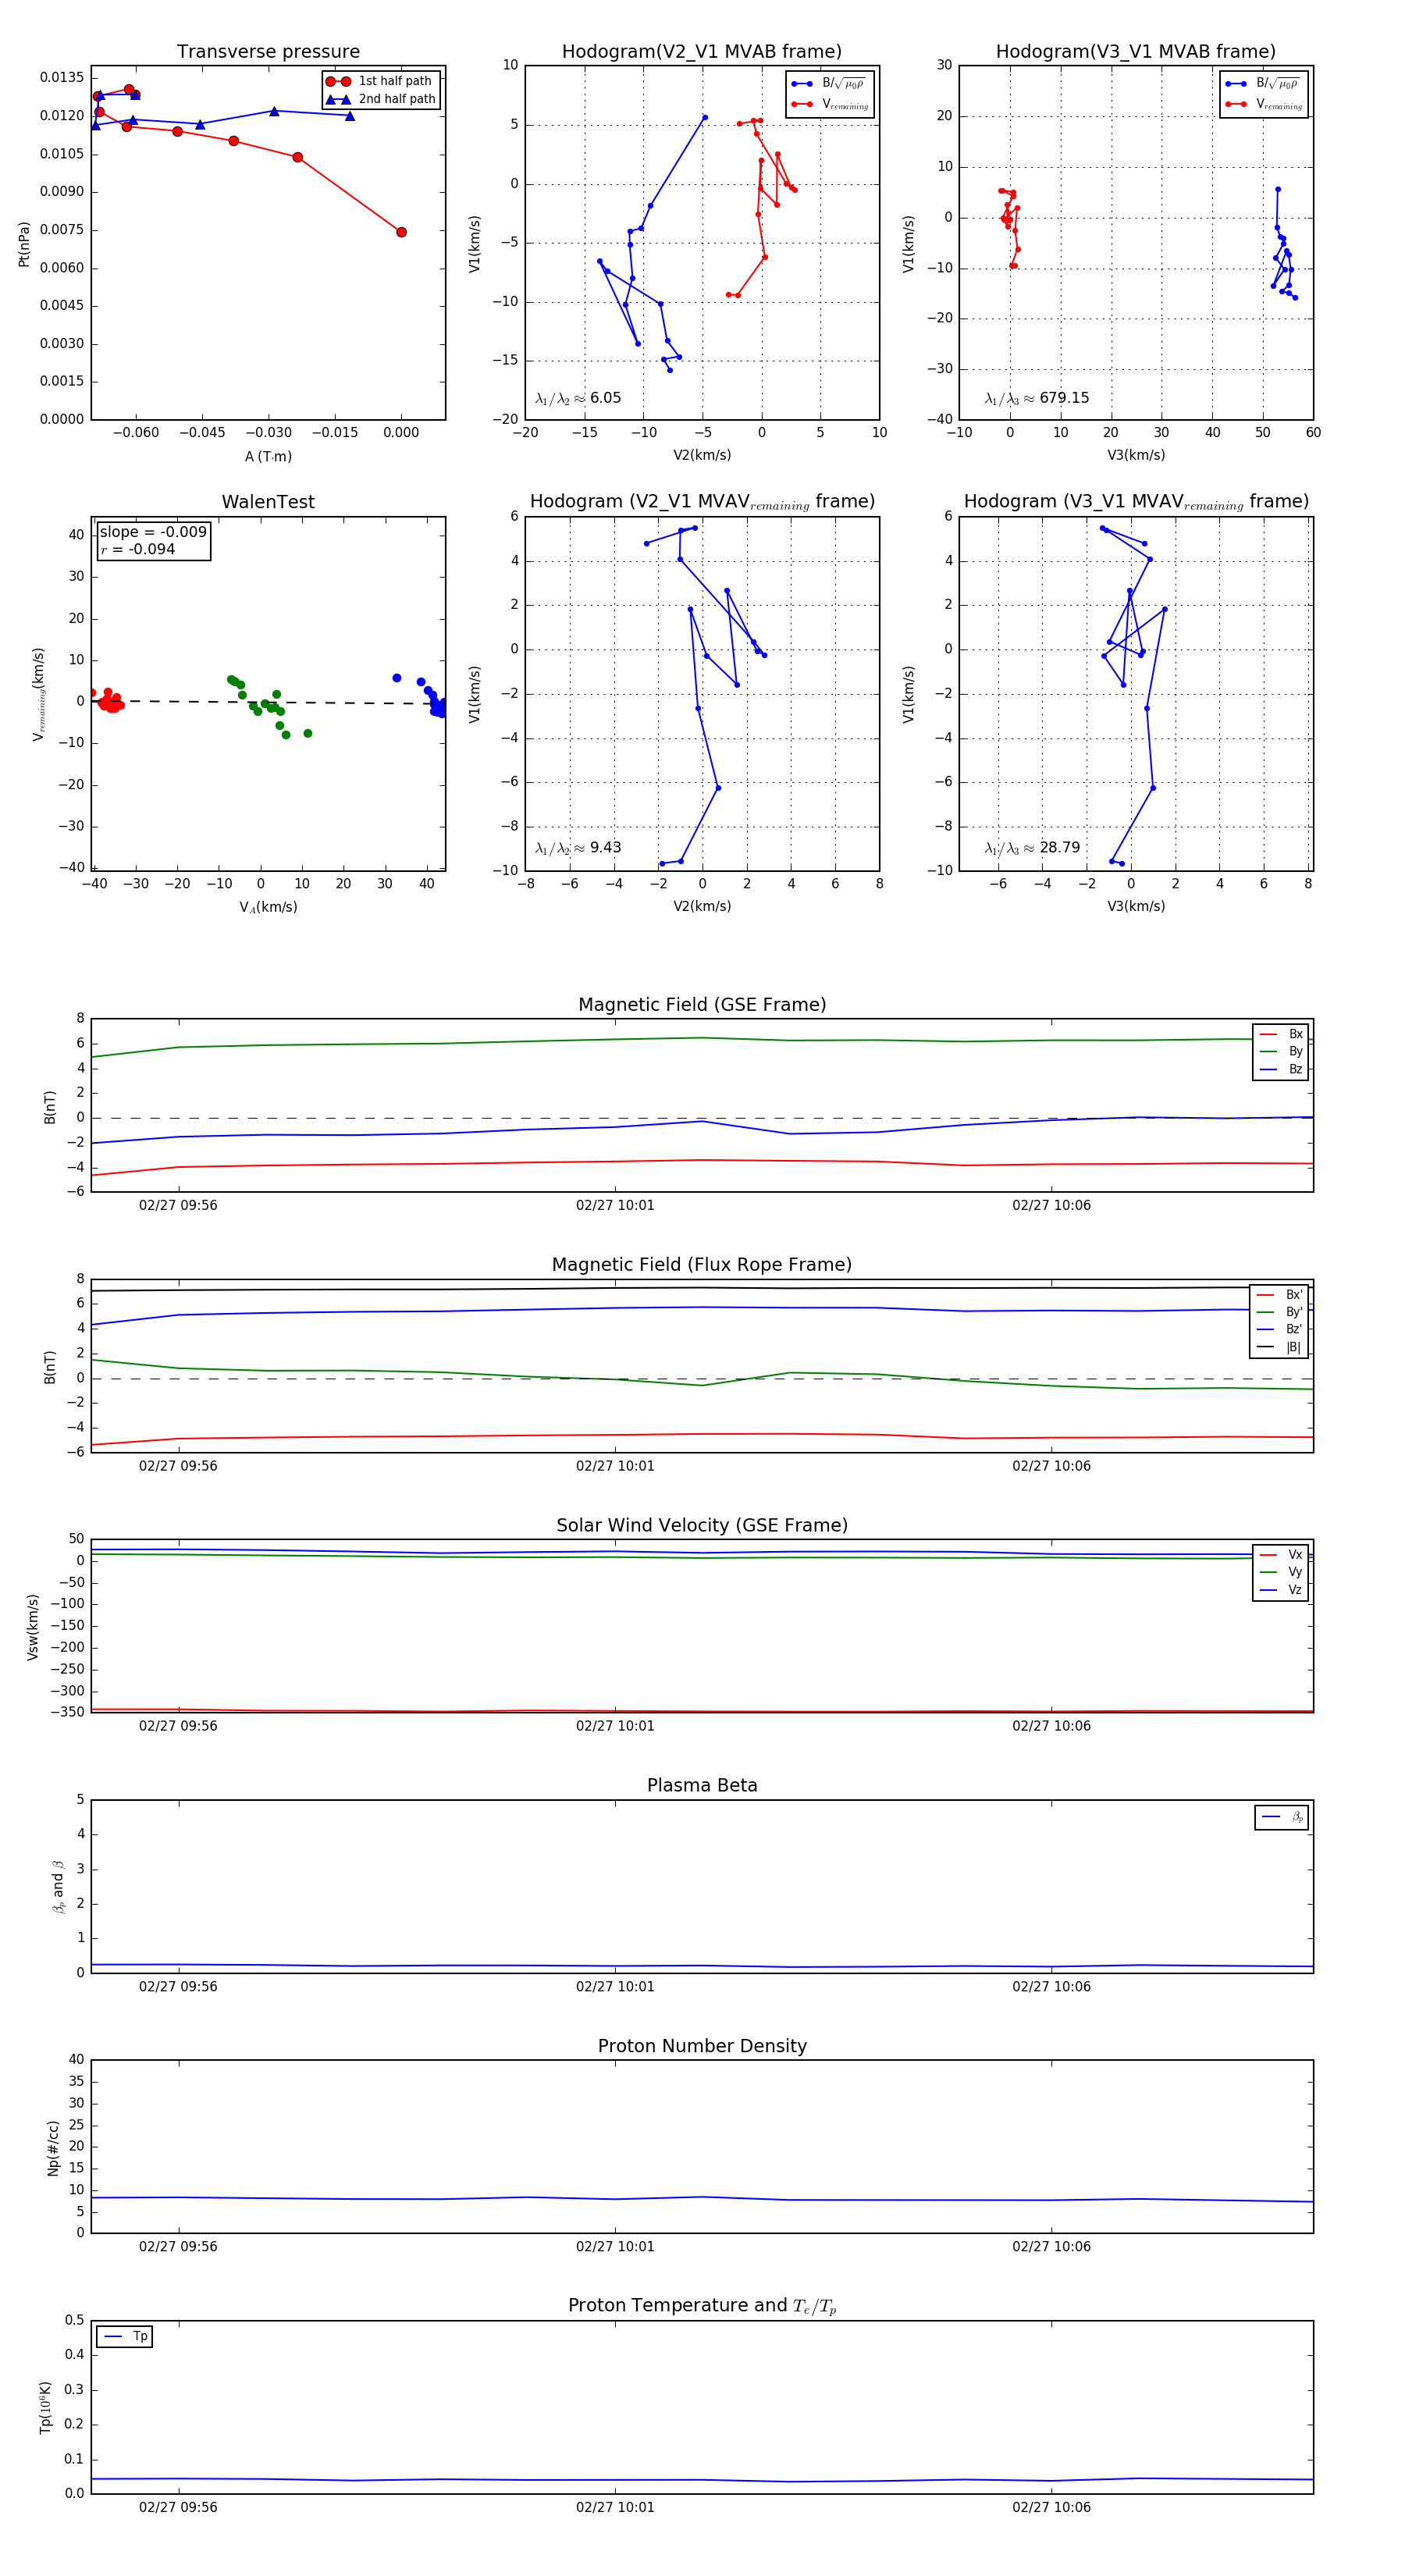Select "B/√μ0ρ" legend entry in V3_V1 MVAB hodogram

[1264, 84]
